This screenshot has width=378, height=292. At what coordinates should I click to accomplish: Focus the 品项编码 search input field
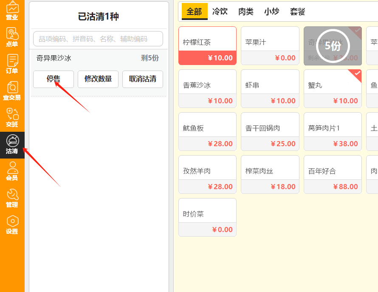[x=98, y=39]
